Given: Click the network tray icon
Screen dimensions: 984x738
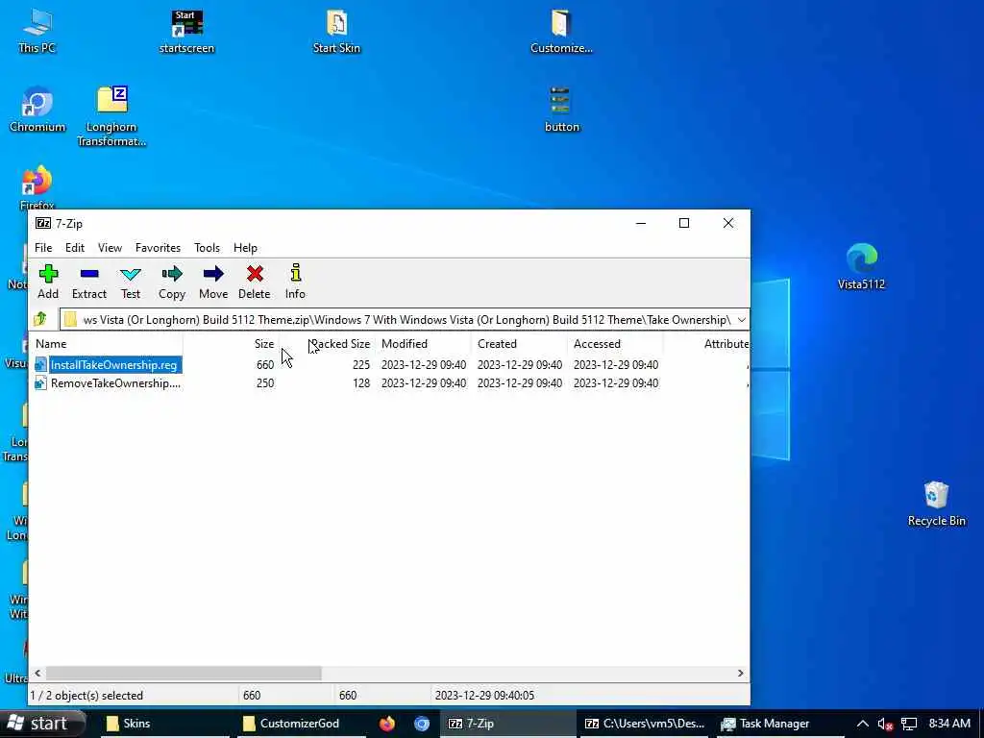Looking at the screenshot, I should point(909,725).
